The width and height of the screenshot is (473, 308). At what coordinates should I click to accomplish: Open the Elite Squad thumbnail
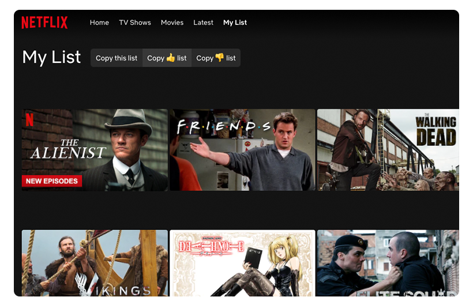tap(388, 263)
